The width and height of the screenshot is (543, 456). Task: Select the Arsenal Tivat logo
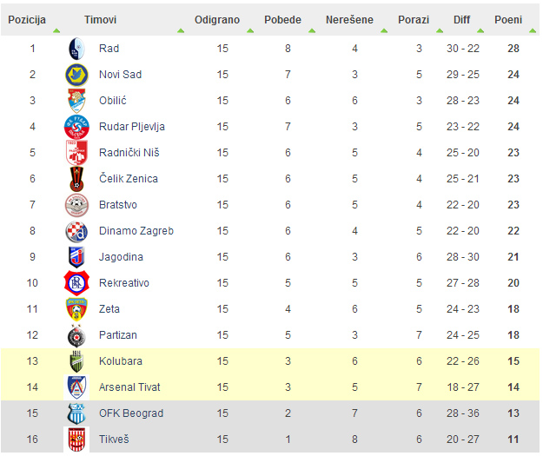pos(76,387)
